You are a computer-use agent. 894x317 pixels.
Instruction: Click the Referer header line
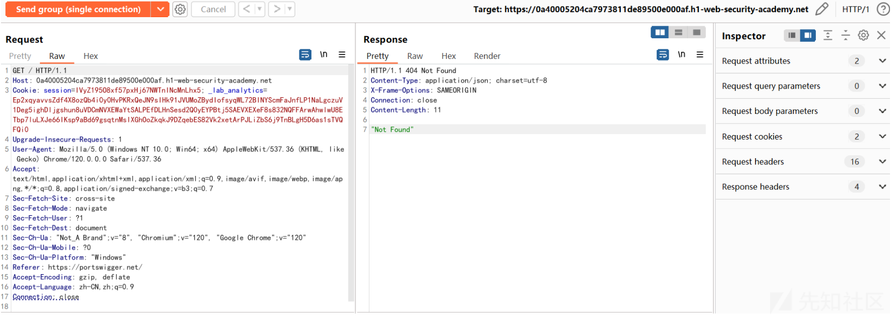coord(78,268)
